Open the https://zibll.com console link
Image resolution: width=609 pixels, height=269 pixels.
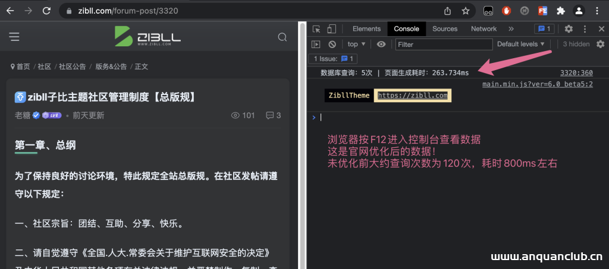pyautogui.click(x=413, y=96)
